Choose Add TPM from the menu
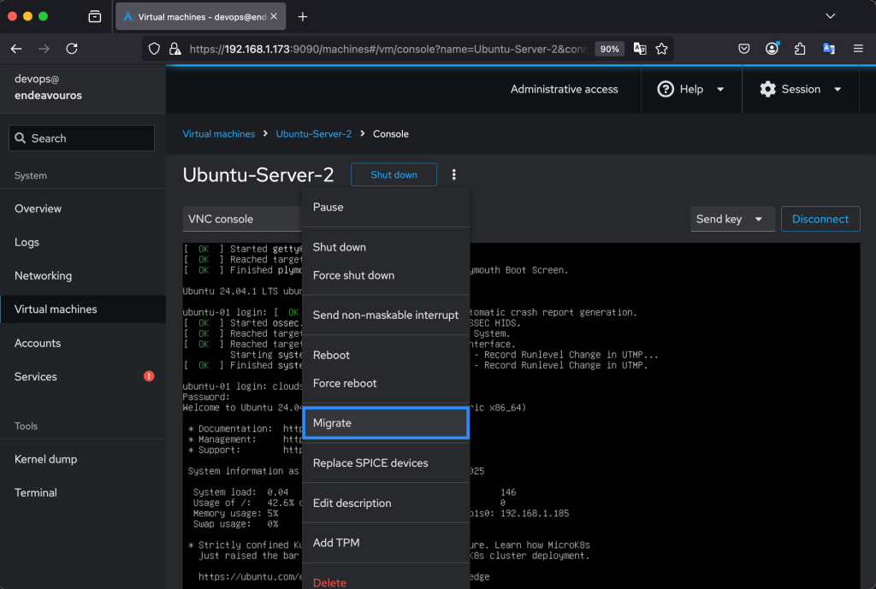 [386, 543]
